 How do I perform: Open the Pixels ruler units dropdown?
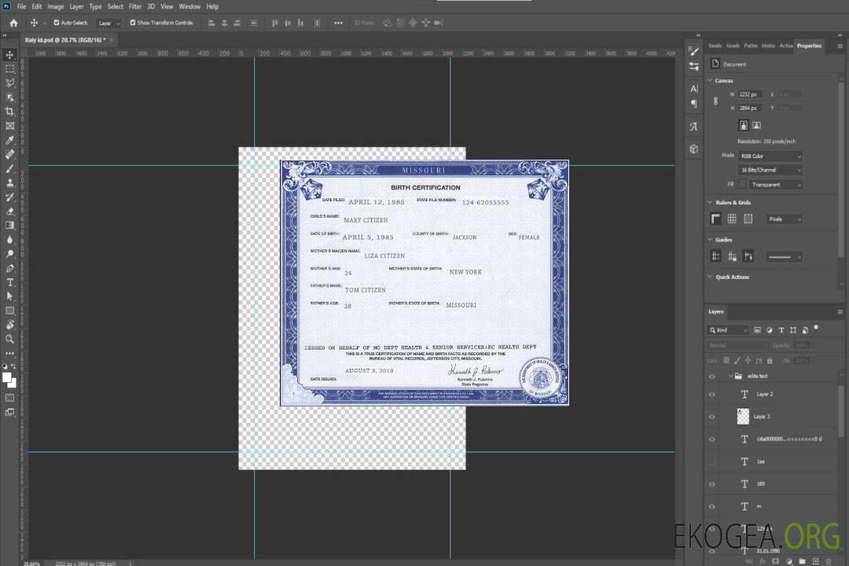point(784,219)
